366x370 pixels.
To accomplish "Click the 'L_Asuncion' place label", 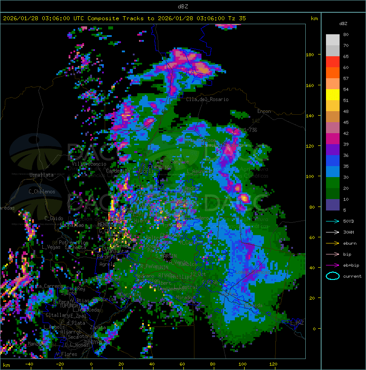I will click(200, 171).
